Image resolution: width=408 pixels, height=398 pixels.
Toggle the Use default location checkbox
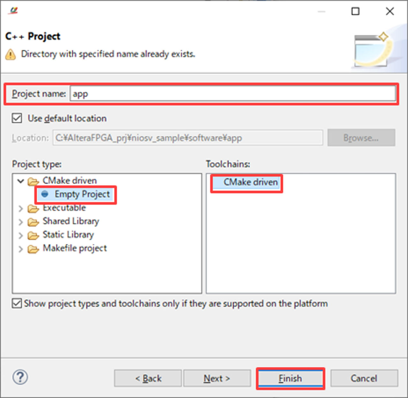17,118
